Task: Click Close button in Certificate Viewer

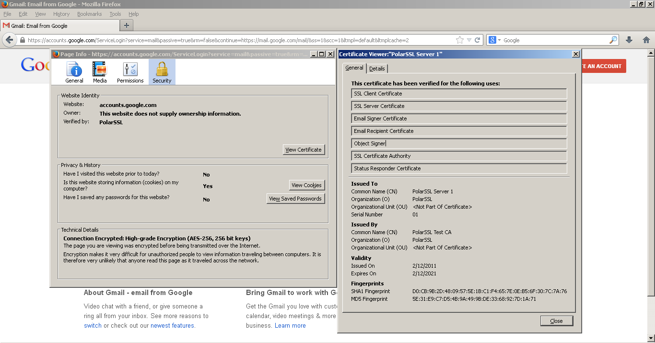Action: (x=556, y=321)
